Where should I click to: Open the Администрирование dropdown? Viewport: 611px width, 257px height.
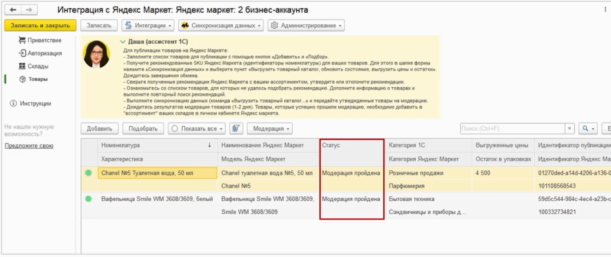coord(306,25)
